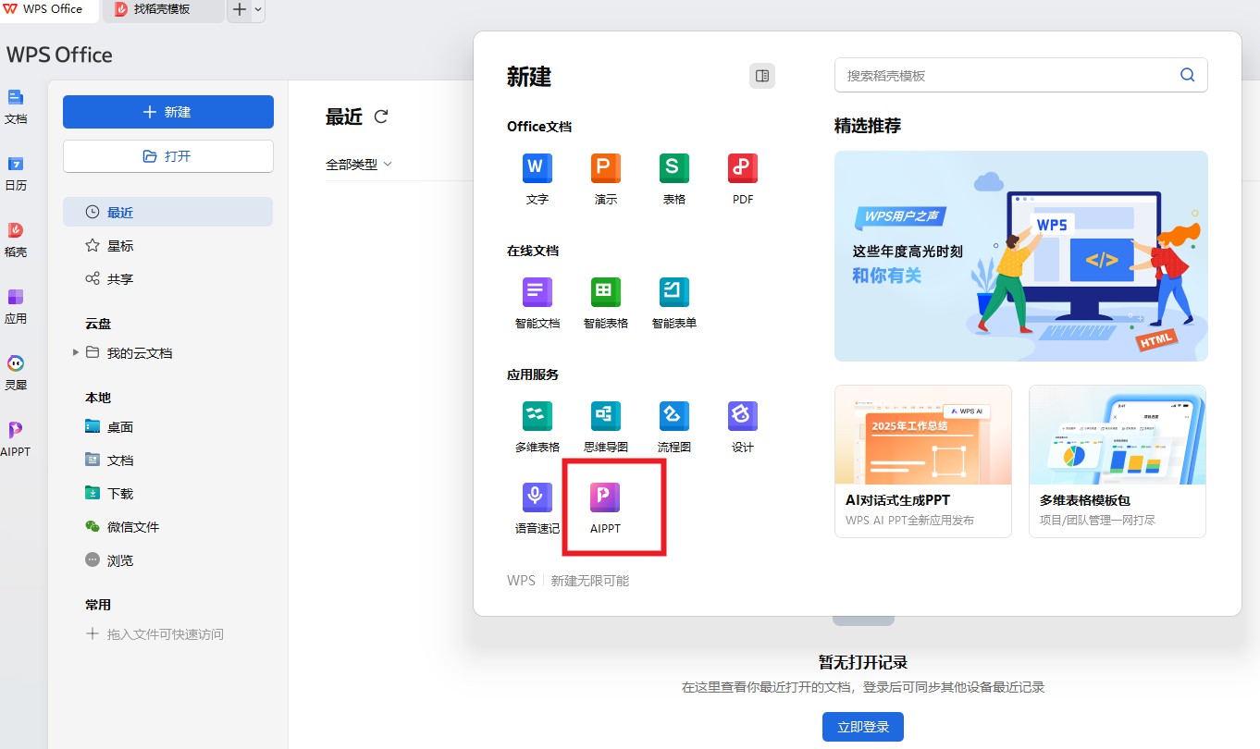1260x749 pixels.
Task: Open the 设计 design service
Action: click(x=742, y=416)
